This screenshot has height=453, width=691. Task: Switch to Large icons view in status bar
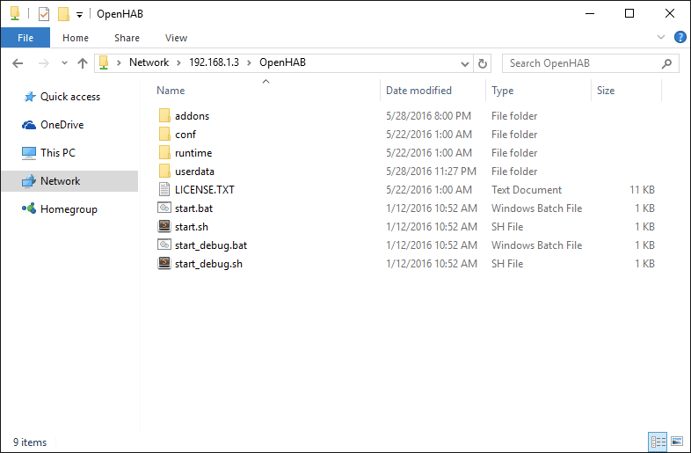677,442
